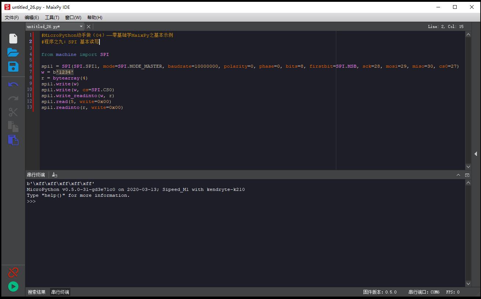Click the terminal output b'\xff\xff\xff\xff\xff'
This screenshot has width=481, height=299.
[61, 184]
